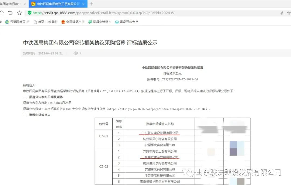Click the 推荐顺序 table header

point(119,124)
